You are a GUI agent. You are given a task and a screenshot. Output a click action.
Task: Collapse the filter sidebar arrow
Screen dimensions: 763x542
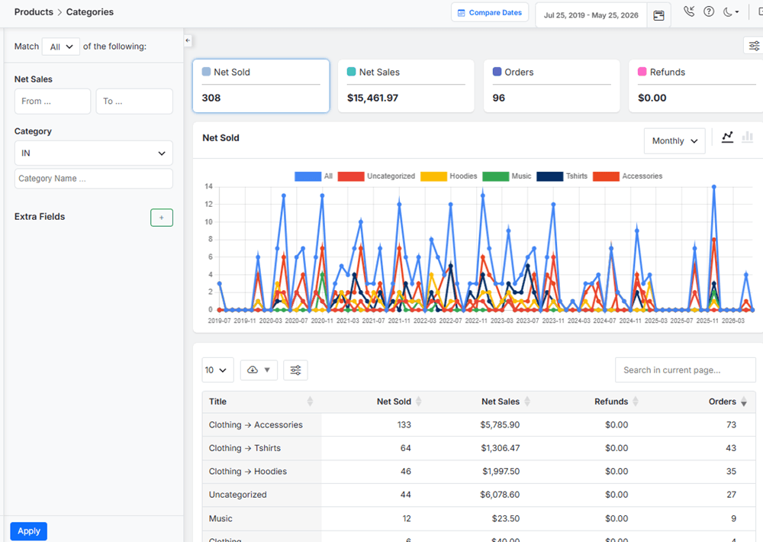(188, 41)
